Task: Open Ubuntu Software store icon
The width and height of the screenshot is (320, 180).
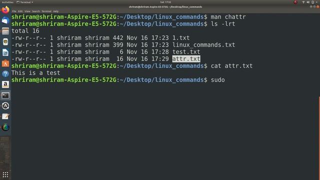Action: coord(5,63)
